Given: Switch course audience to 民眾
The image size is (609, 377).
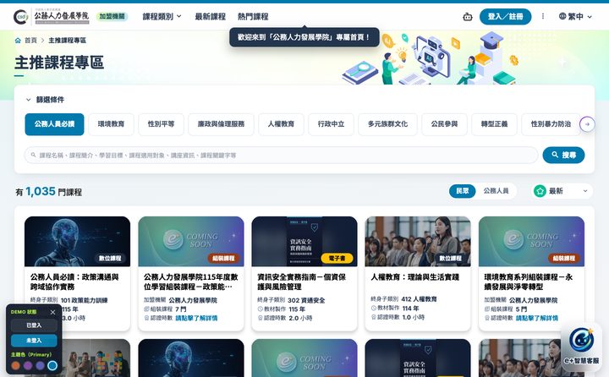Looking at the screenshot, I should click(462, 191).
